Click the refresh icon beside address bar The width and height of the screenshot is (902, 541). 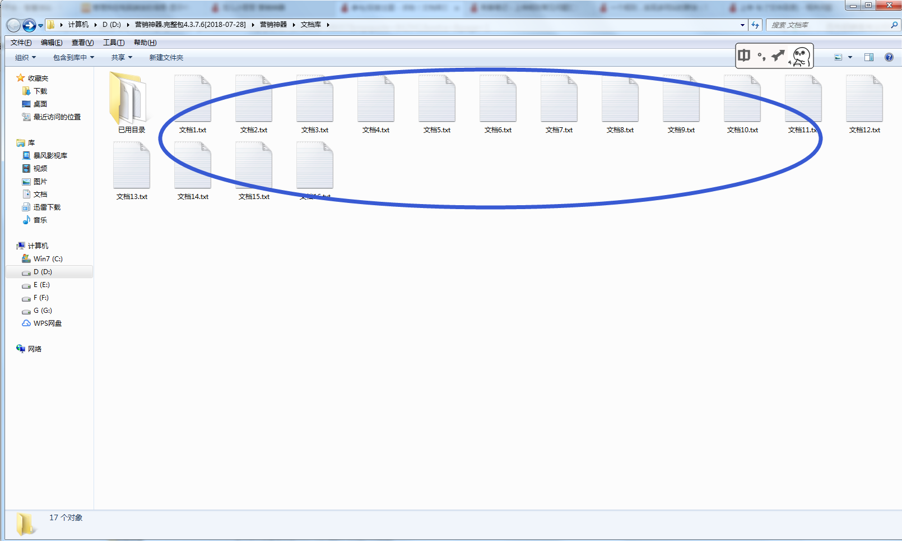[755, 25]
